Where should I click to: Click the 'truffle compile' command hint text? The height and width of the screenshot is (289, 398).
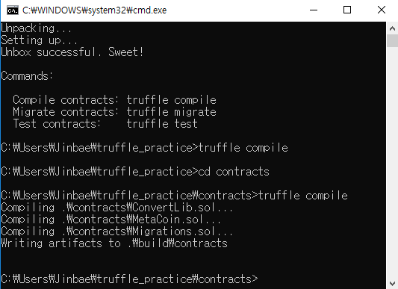(171, 100)
